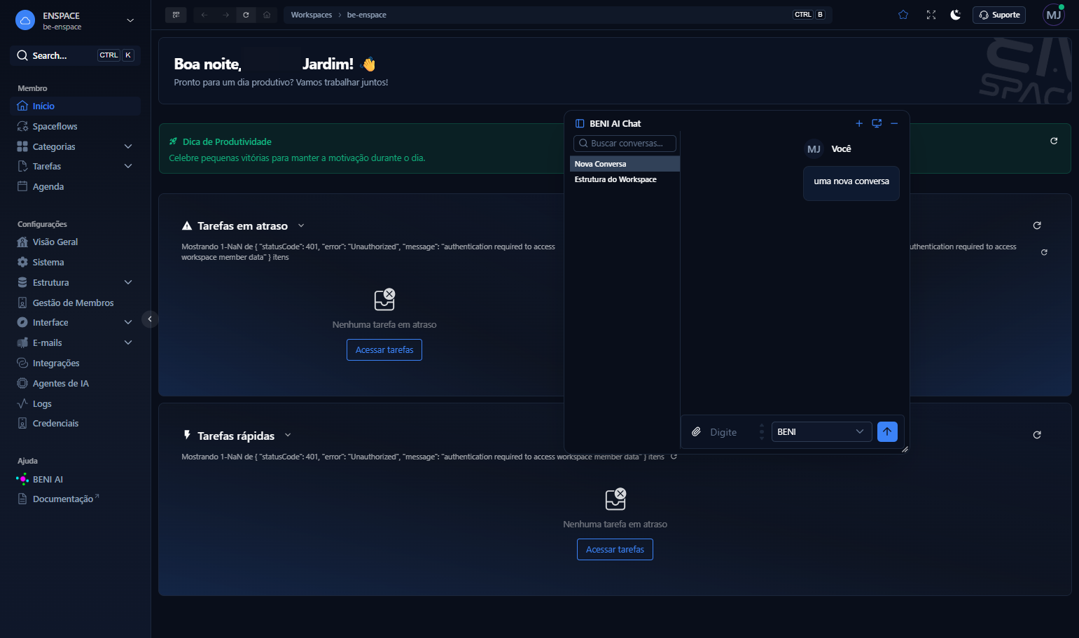Attach a file with the paperclip icon

point(696,432)
